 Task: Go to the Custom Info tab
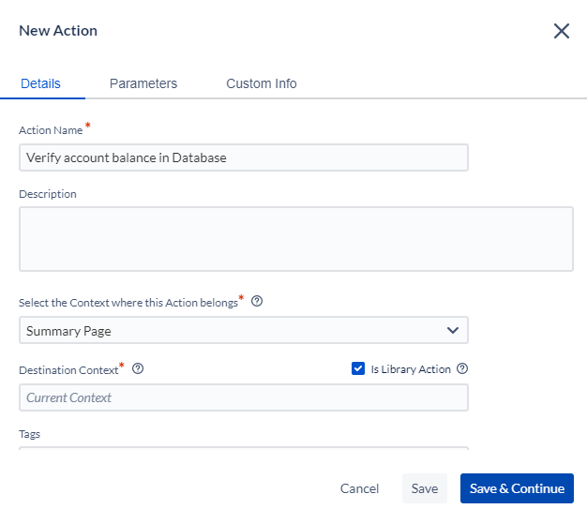pyautogui.click(x=262, y=83)
